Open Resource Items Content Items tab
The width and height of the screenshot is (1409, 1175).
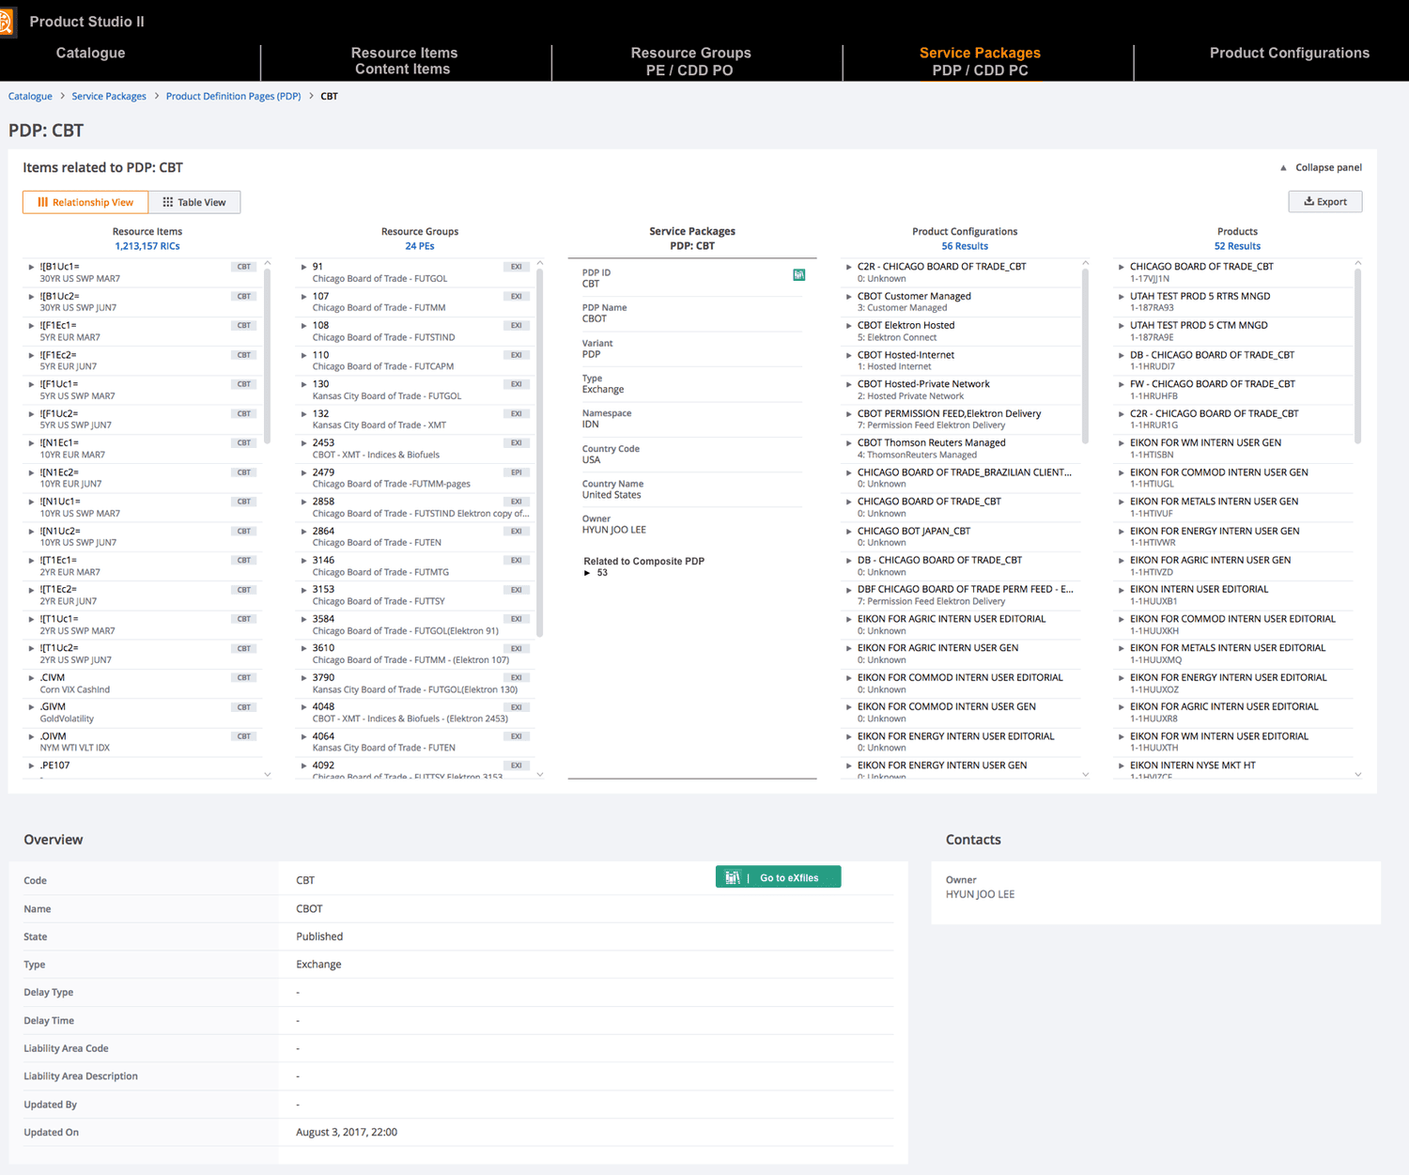[404, 61]
